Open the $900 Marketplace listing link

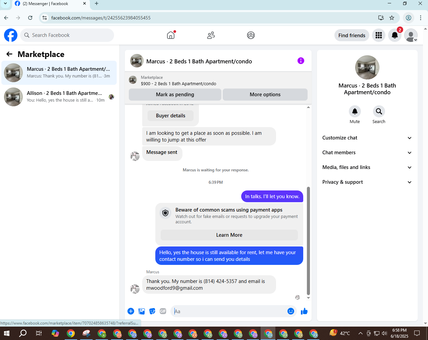pos(178,84)
